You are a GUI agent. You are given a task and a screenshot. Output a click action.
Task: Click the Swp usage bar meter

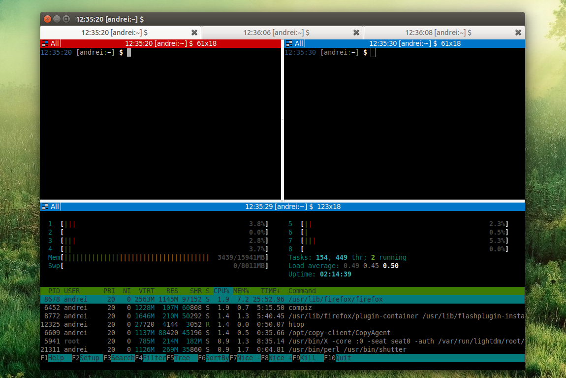click(158, 266)
